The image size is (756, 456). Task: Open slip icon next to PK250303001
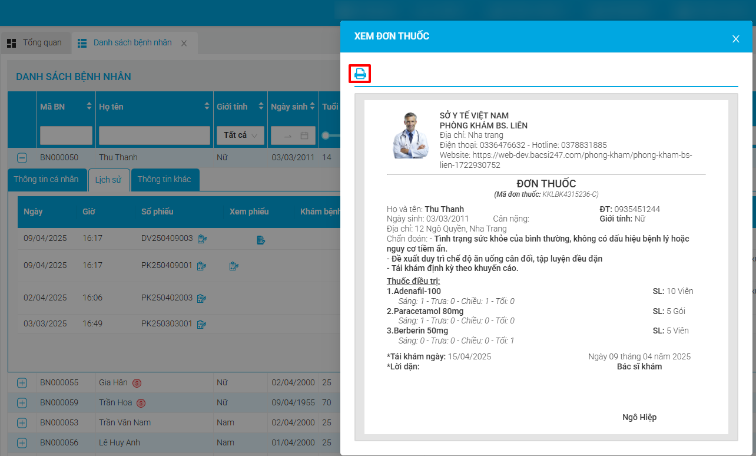point(201,324)
